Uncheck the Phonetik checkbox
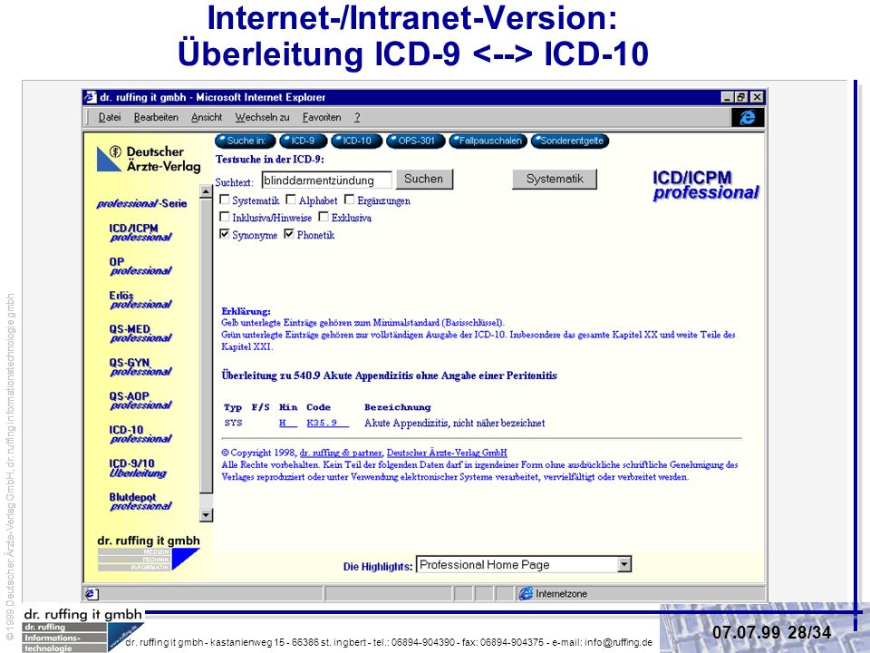Image resolution: width=870 pixels, height=653 pixels. (289, 234)
